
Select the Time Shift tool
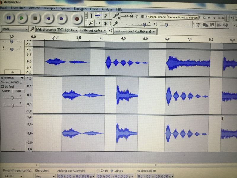tap(98, 23)
